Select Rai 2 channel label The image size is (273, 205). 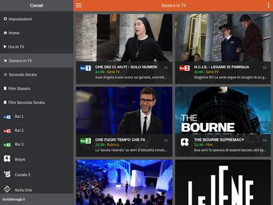coord(19,130)
